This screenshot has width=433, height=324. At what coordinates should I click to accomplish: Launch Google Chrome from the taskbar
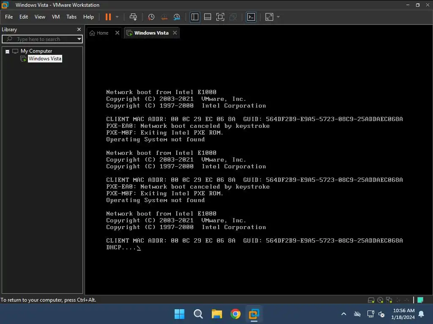click(235, 314)
